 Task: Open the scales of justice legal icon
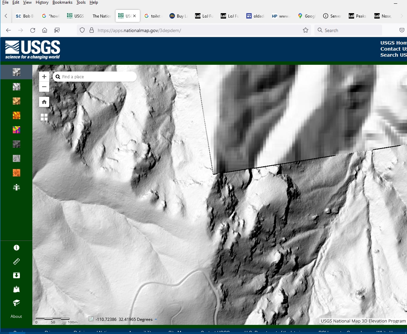tap(16, 187)
